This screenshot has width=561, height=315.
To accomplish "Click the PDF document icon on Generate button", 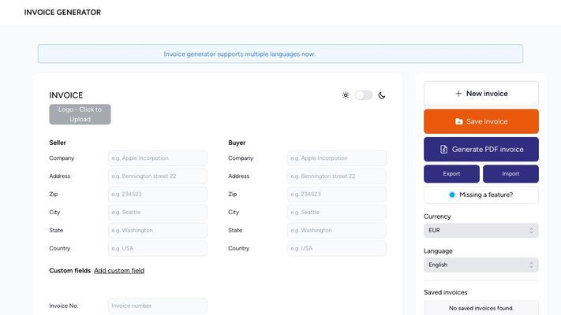I will coord(443,150).
